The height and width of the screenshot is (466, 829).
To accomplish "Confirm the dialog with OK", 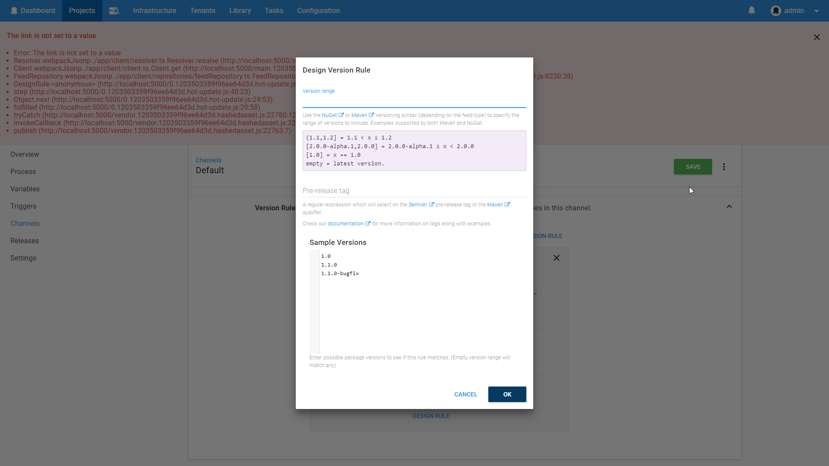I will 507,394.
